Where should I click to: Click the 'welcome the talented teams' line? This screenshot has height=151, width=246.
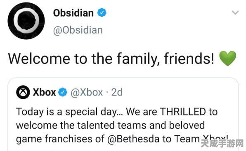[x=110, y=125]
